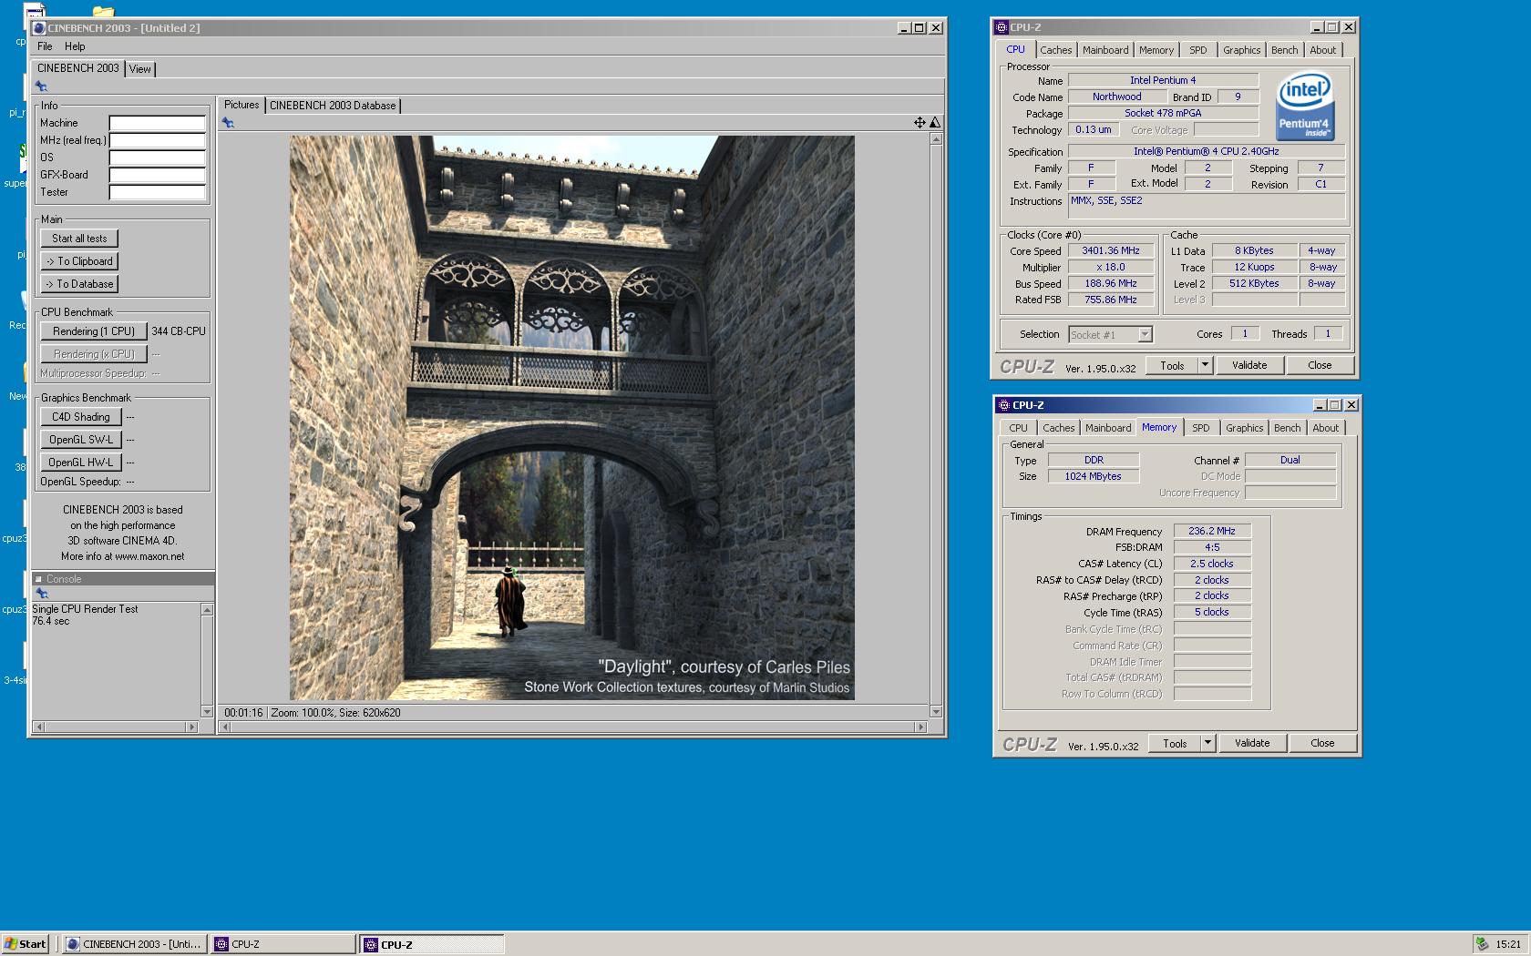
Task: Click the MHz (real freq.) input field
Action: click(x=158, y=140)
